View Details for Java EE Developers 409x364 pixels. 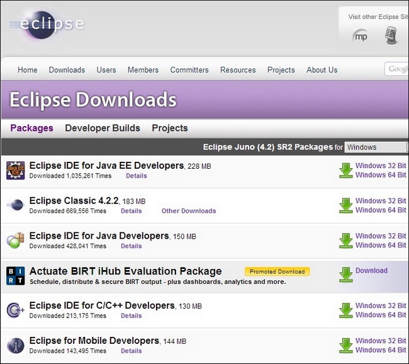pyautogui.click(x=137, y=176)
